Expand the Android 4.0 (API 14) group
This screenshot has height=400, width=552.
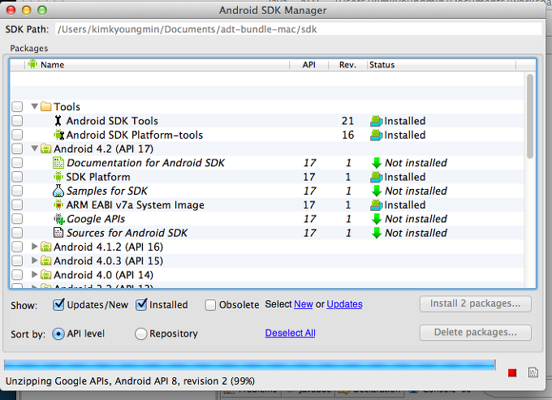coord(34,274)
